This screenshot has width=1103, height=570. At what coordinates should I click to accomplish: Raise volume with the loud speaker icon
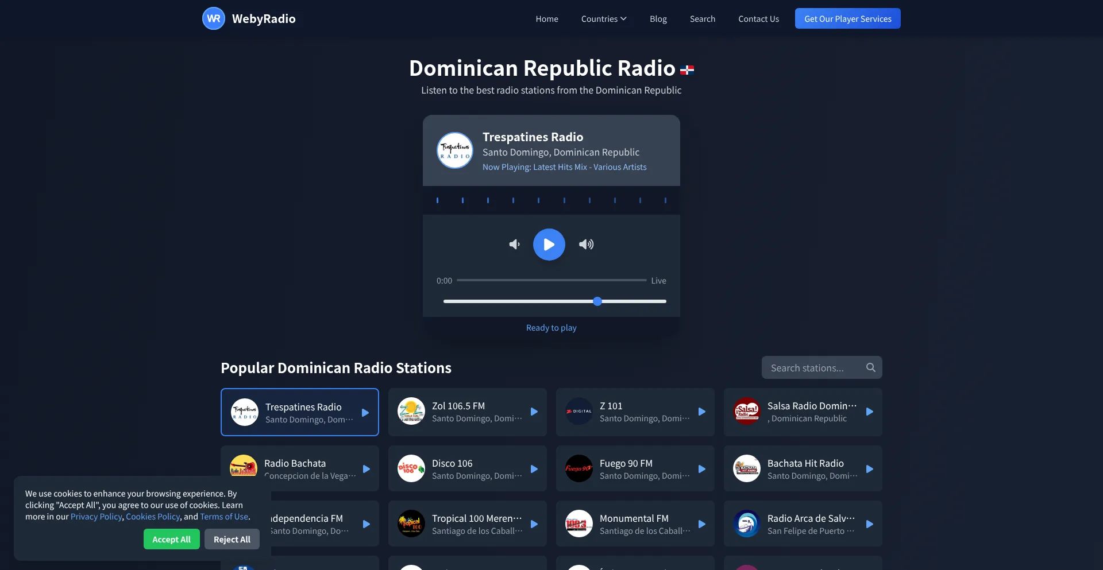[586, 245]
